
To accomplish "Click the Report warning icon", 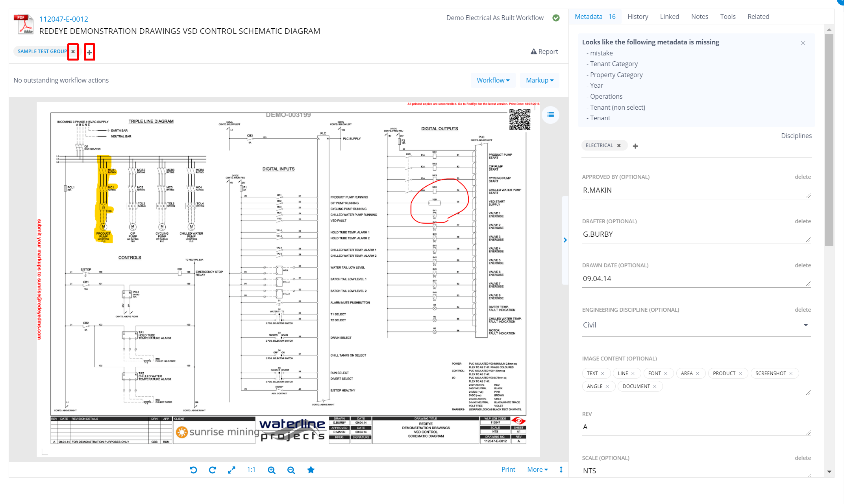I will 534,52.
